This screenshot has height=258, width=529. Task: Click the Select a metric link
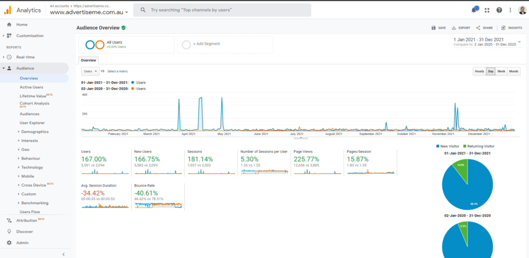pyautogui.click(x=118, y=71)
